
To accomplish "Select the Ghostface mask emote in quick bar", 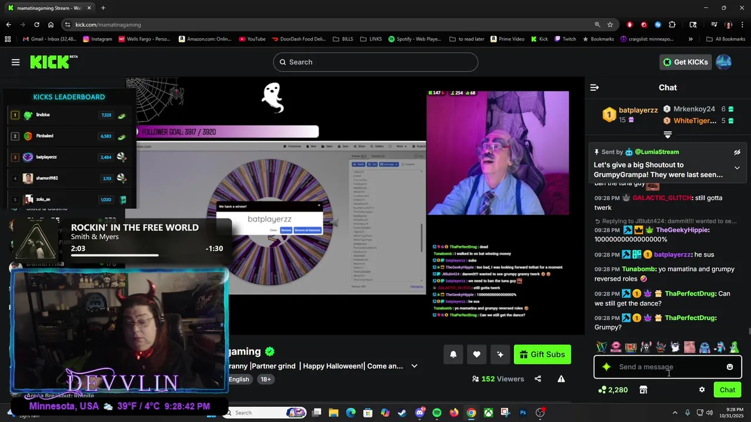I will coord(645,347).
